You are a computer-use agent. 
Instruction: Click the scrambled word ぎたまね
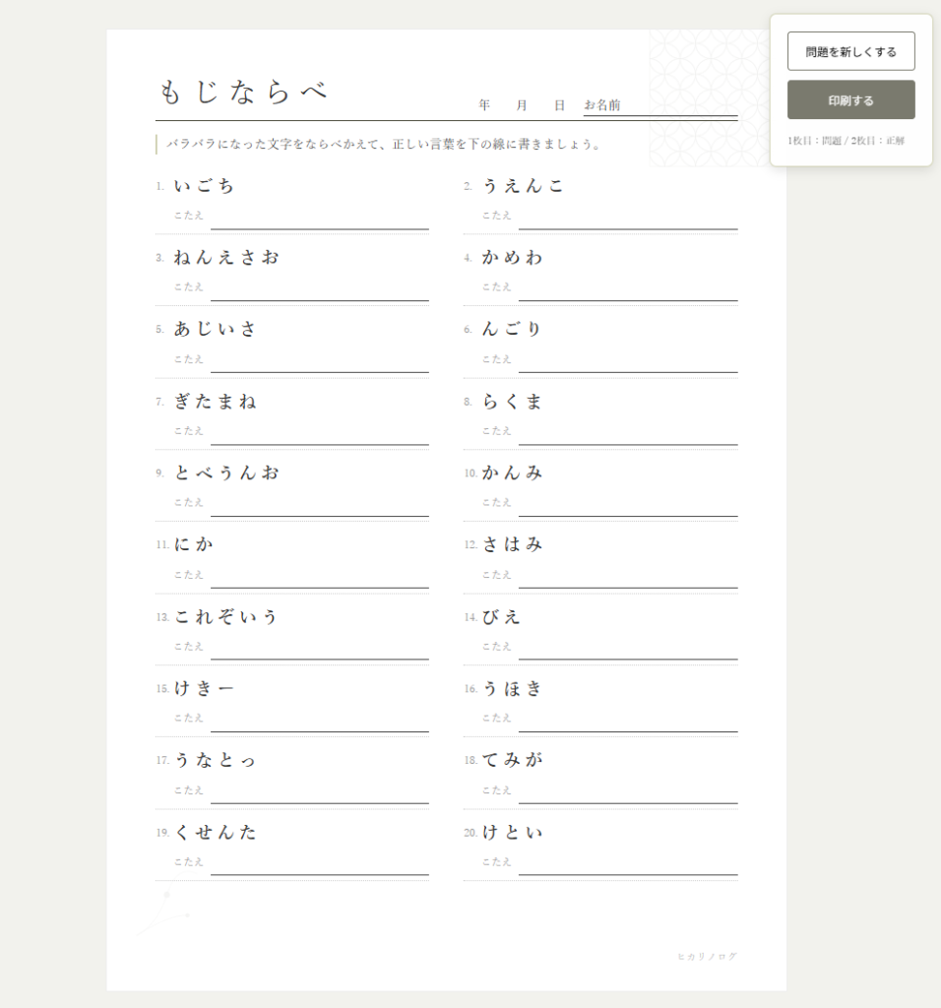[216, 402]
